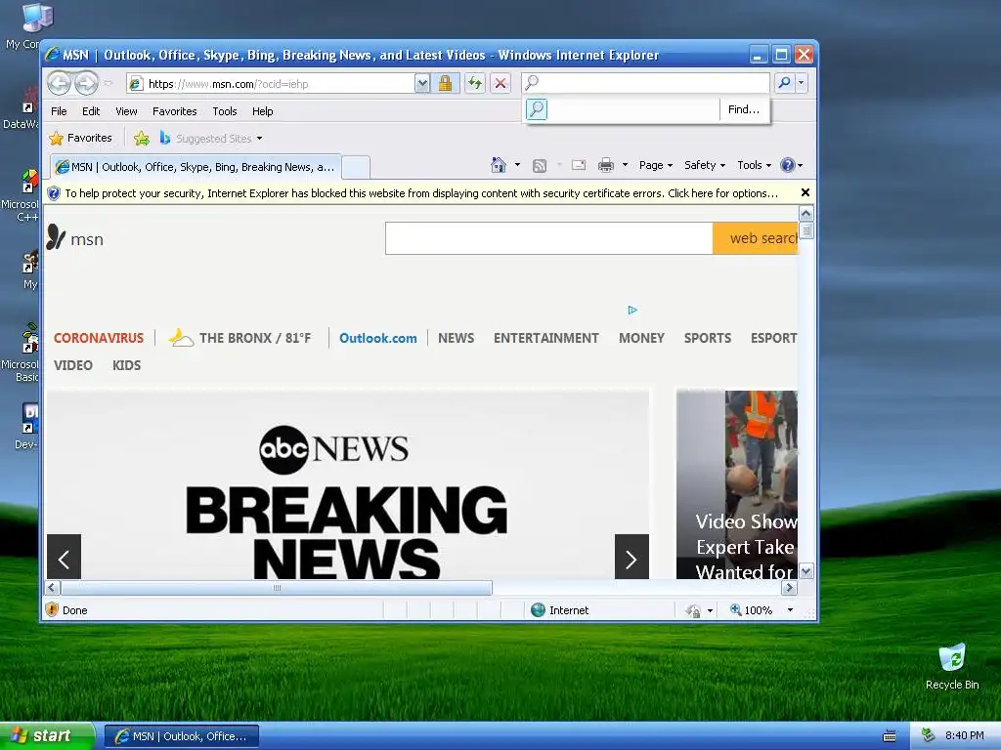1001x750 pixels.
Task: Click the blue Help question icon
Action: [x=788, y=165]
